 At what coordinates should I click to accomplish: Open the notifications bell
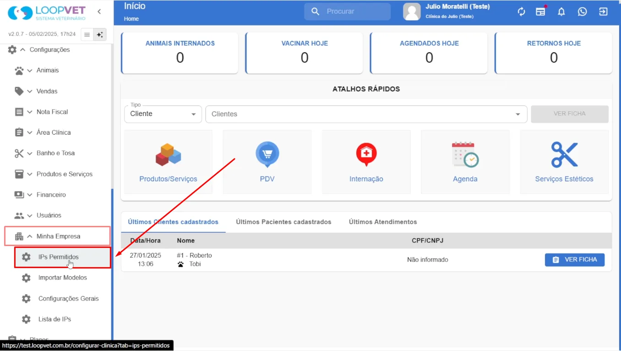pyautogui.click(x=562, y=12)
